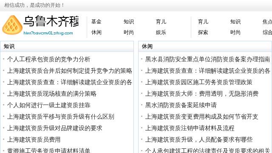Open the 娱乐 navigation item

161,32
